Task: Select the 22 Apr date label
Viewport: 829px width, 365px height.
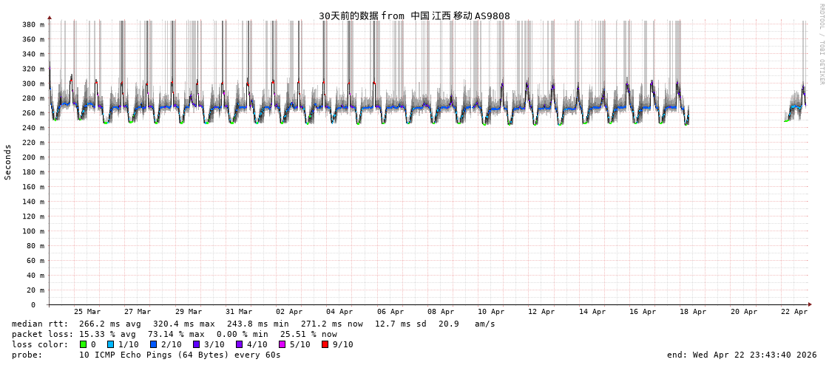Action: point(794,312)
